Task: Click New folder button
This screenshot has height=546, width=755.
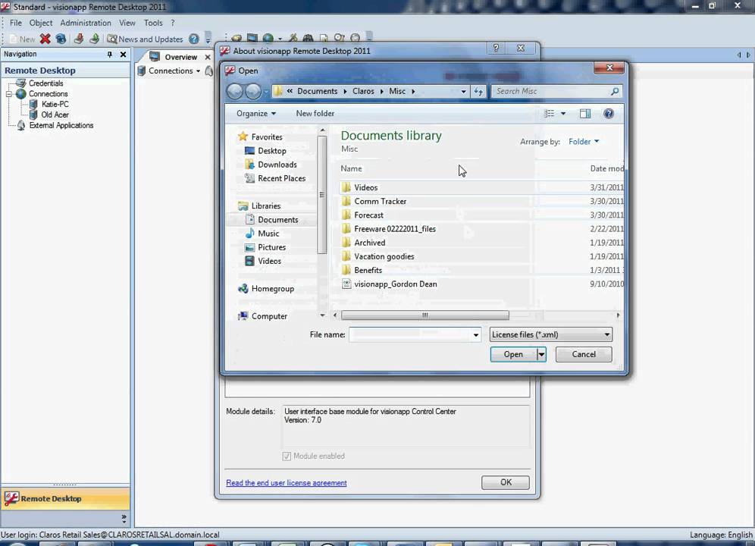Action: (x=315, y=113)
